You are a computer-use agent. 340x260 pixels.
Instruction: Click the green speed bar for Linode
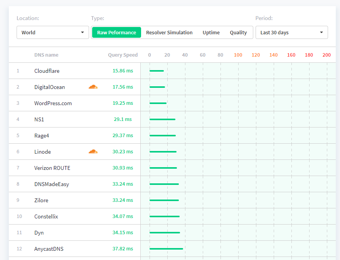click(x=163, y=152)
